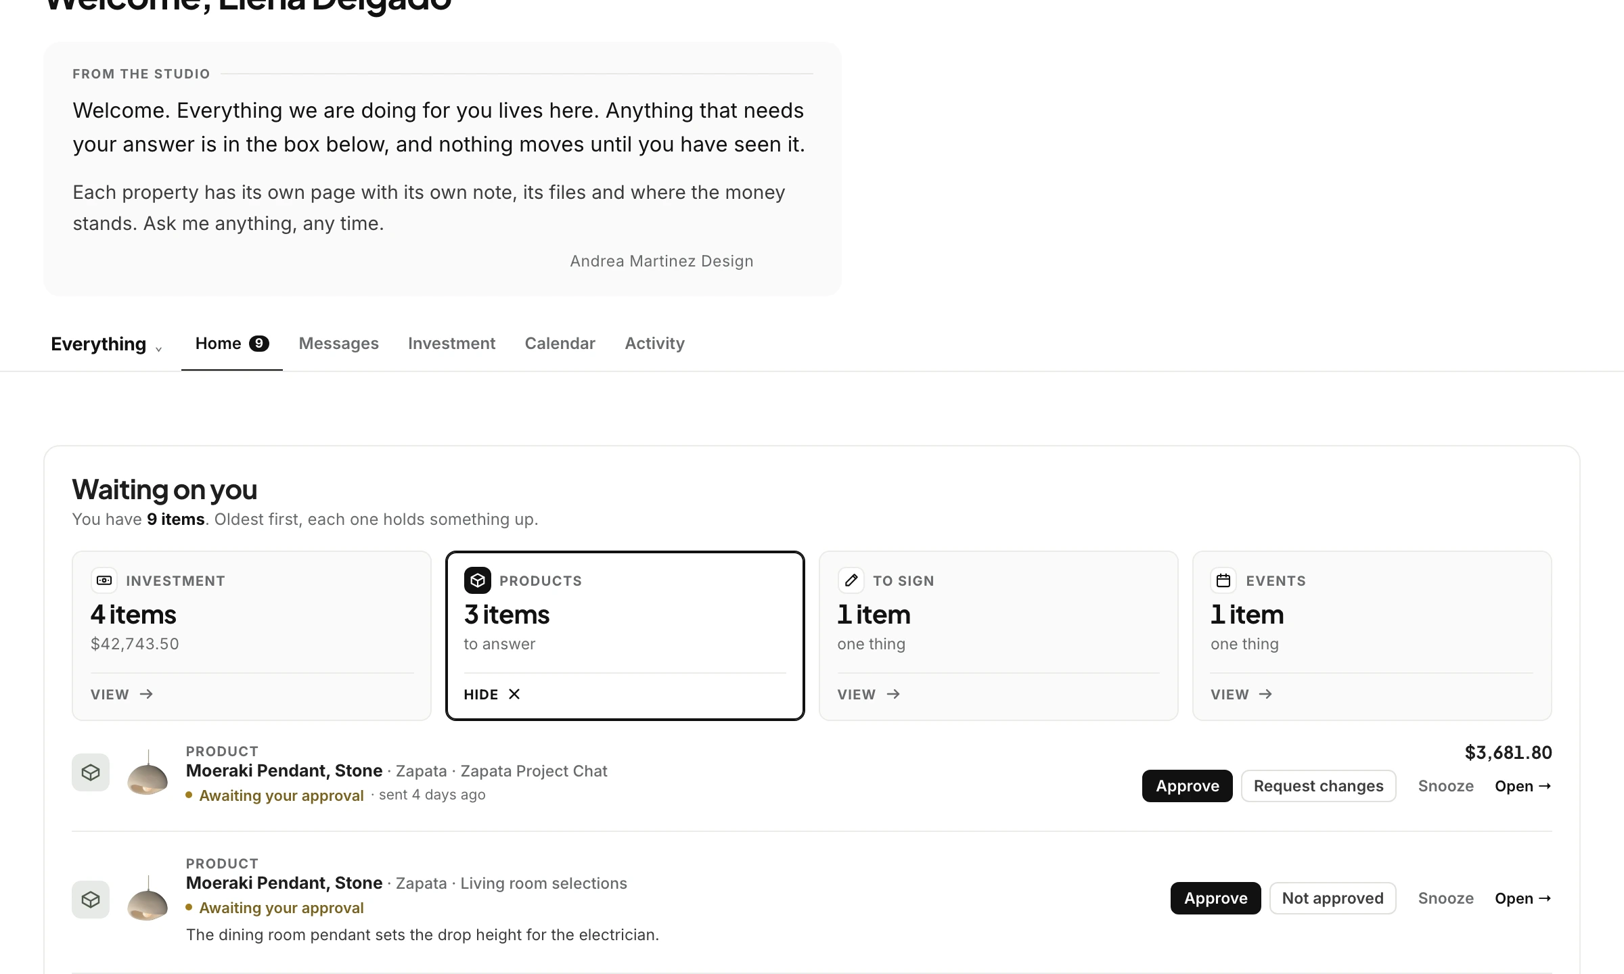Mark Living room pendant as Not approved
The height and width of the screenshot is (974, 1624).
(x=1332, y=898)
